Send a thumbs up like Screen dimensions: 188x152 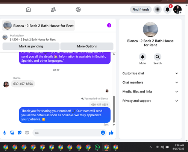tap(111, 133)
